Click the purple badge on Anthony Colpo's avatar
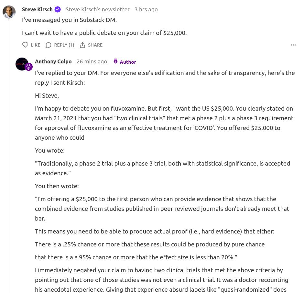The height and width of the screenshot is (293, 304). click(x=29, y=67)
